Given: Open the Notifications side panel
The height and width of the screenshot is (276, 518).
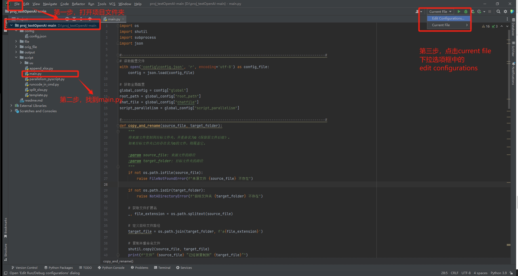Looking at the screenshot, I should pyautogui.click(x=513, y=73).
